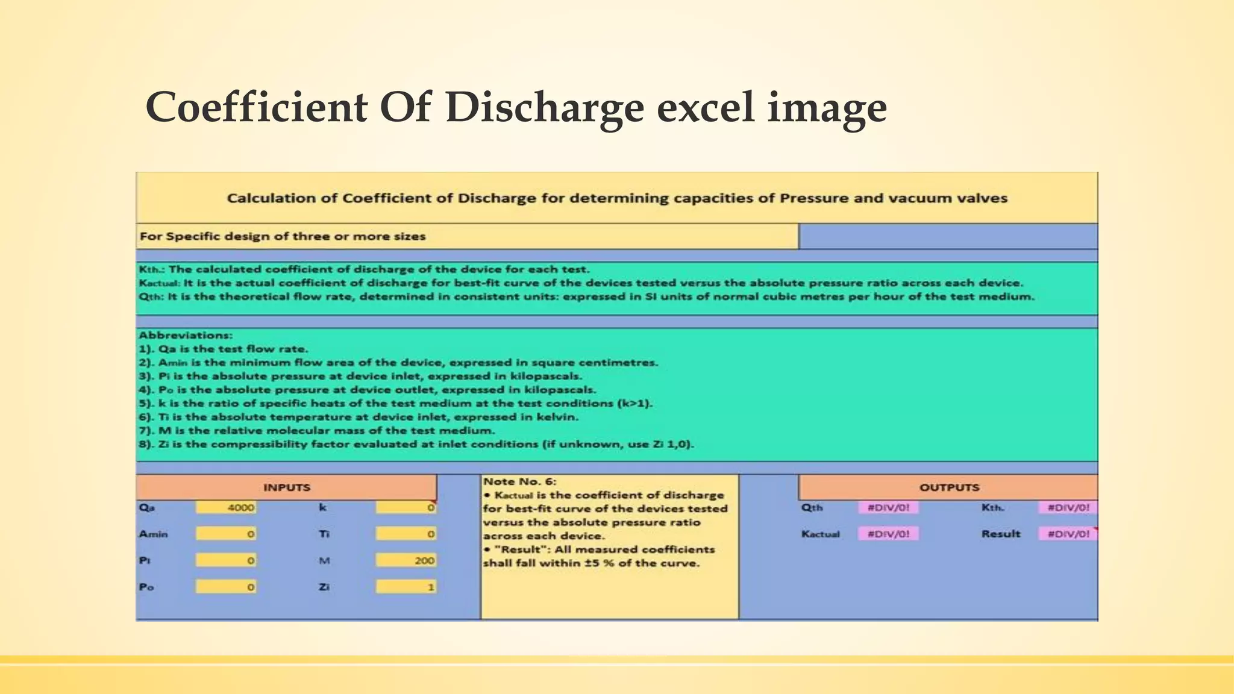Select the ratio of specific heats definition line
The height and width of the screenshot is (694, 1234).
(396, 403)
